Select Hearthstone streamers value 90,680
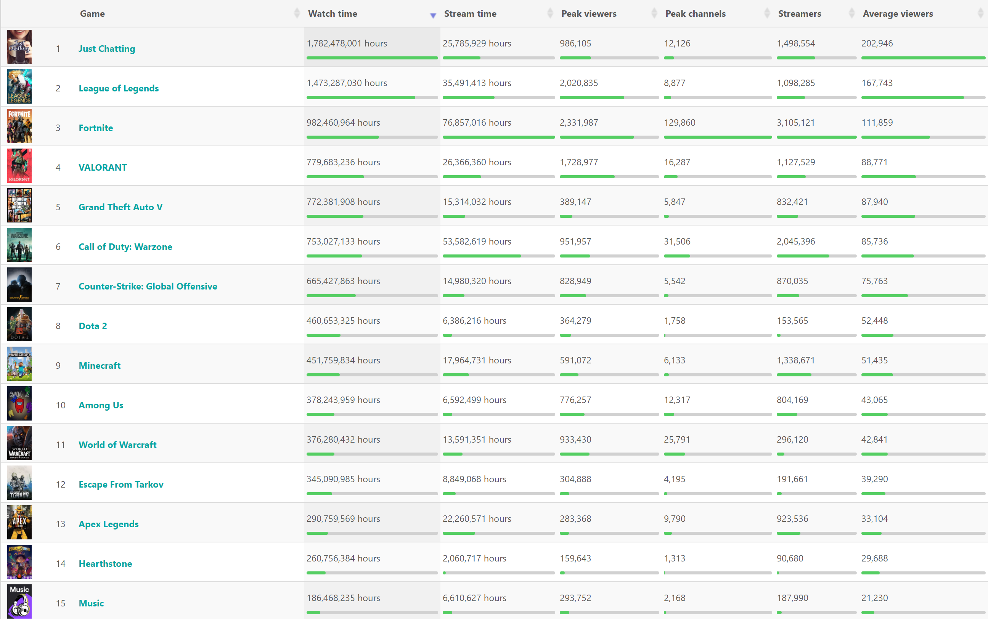This screenshot has height=619, width=988. pyautogui.click(x=790, y=558)
